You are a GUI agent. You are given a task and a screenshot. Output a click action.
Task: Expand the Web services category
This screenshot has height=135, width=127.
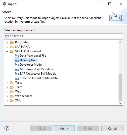(7, 96)
